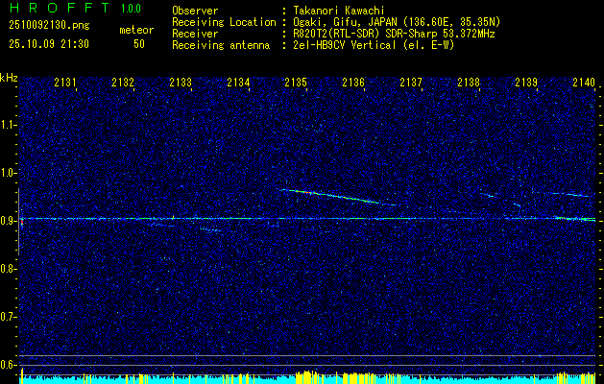
Task: Click the 2135 time axis marker
Action: pos(296,82)
